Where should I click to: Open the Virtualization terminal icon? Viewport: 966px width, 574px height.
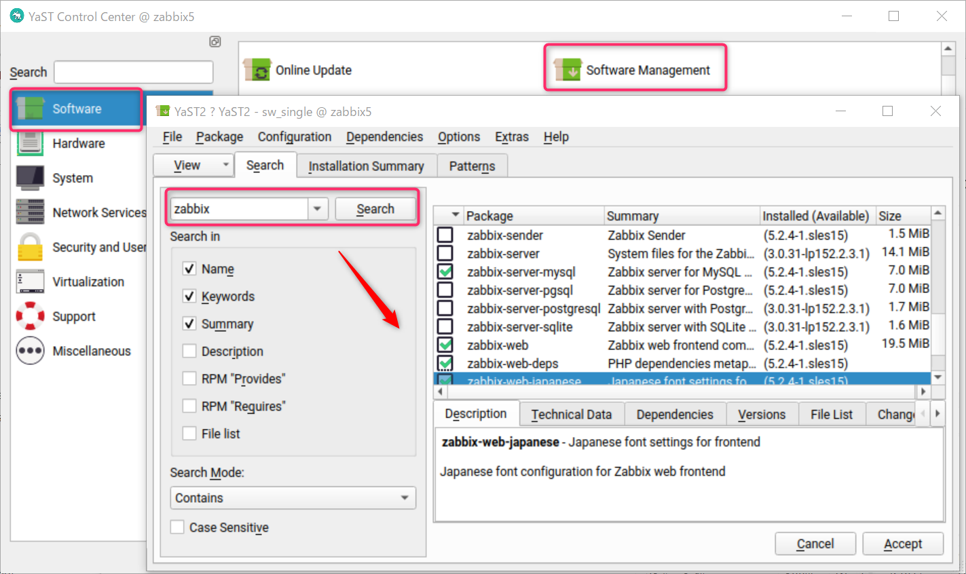pyautogui.click(x=31, y=282)
